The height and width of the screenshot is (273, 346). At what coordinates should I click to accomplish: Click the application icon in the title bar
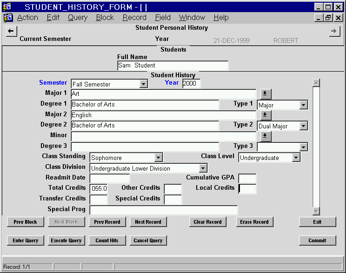(x=7, y=7)
